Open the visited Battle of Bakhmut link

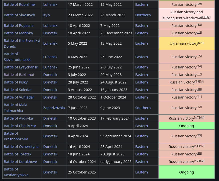pyautogui.click(x=19, y=75)
